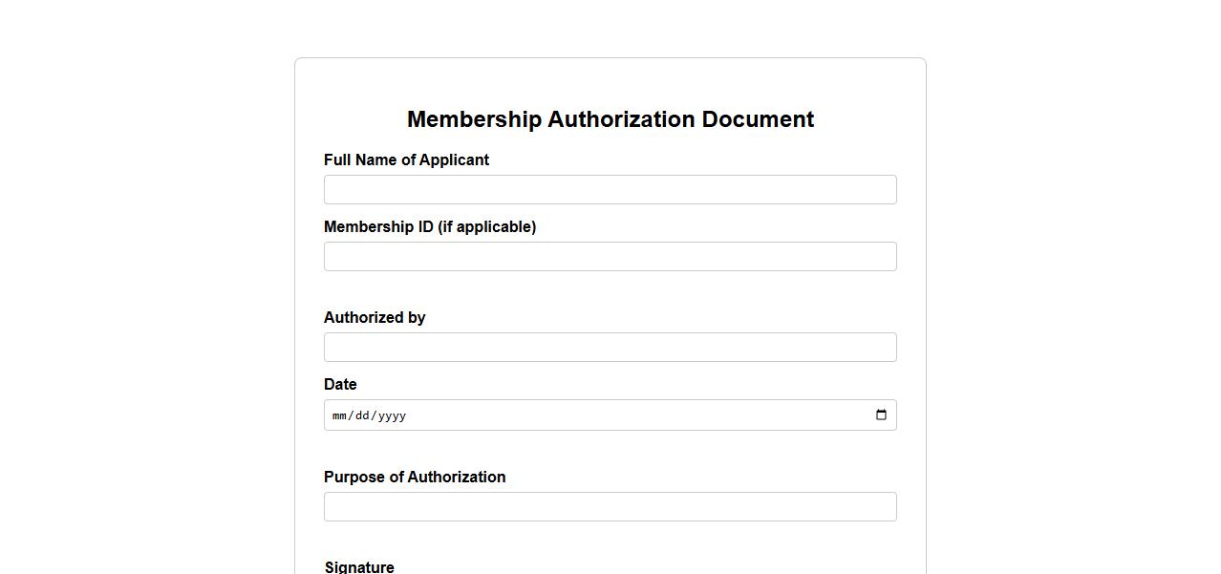
Task: Click the Purpose of Authorization label
Action: point(415,477)
